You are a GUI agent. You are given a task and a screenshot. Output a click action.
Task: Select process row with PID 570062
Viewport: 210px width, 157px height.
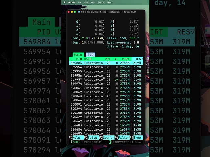point(106,92)
